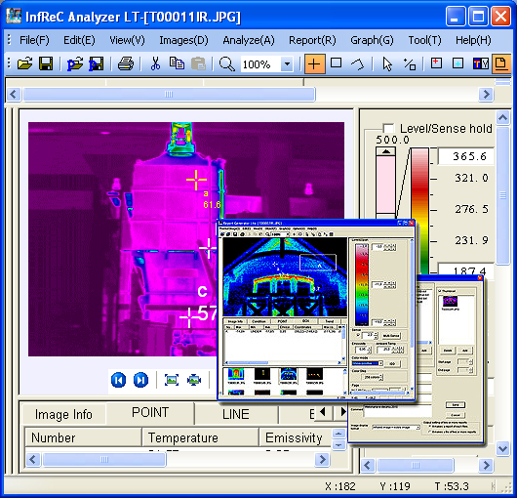The width and height of the screenshot is (517, 498).
Task: Click the T :53.3 status bar value
Action: coord(452,486)
